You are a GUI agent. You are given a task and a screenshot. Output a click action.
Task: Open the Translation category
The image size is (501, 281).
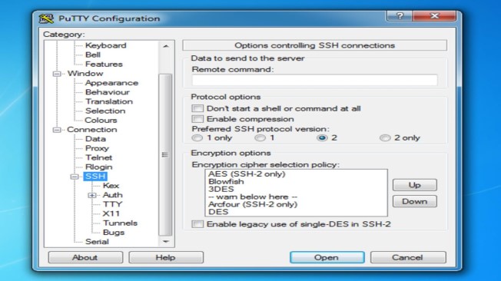(109, 101)
